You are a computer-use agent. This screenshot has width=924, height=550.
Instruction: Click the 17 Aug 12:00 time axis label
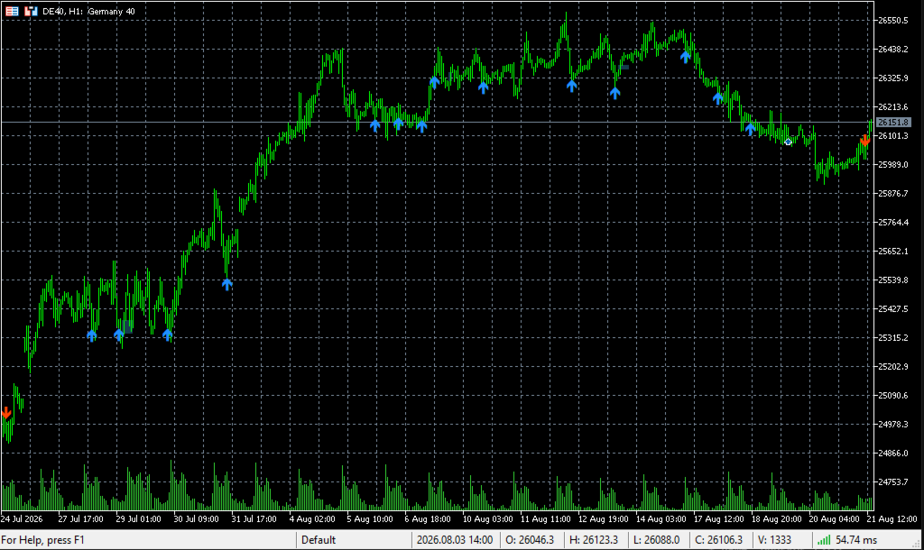click(719, 519)
